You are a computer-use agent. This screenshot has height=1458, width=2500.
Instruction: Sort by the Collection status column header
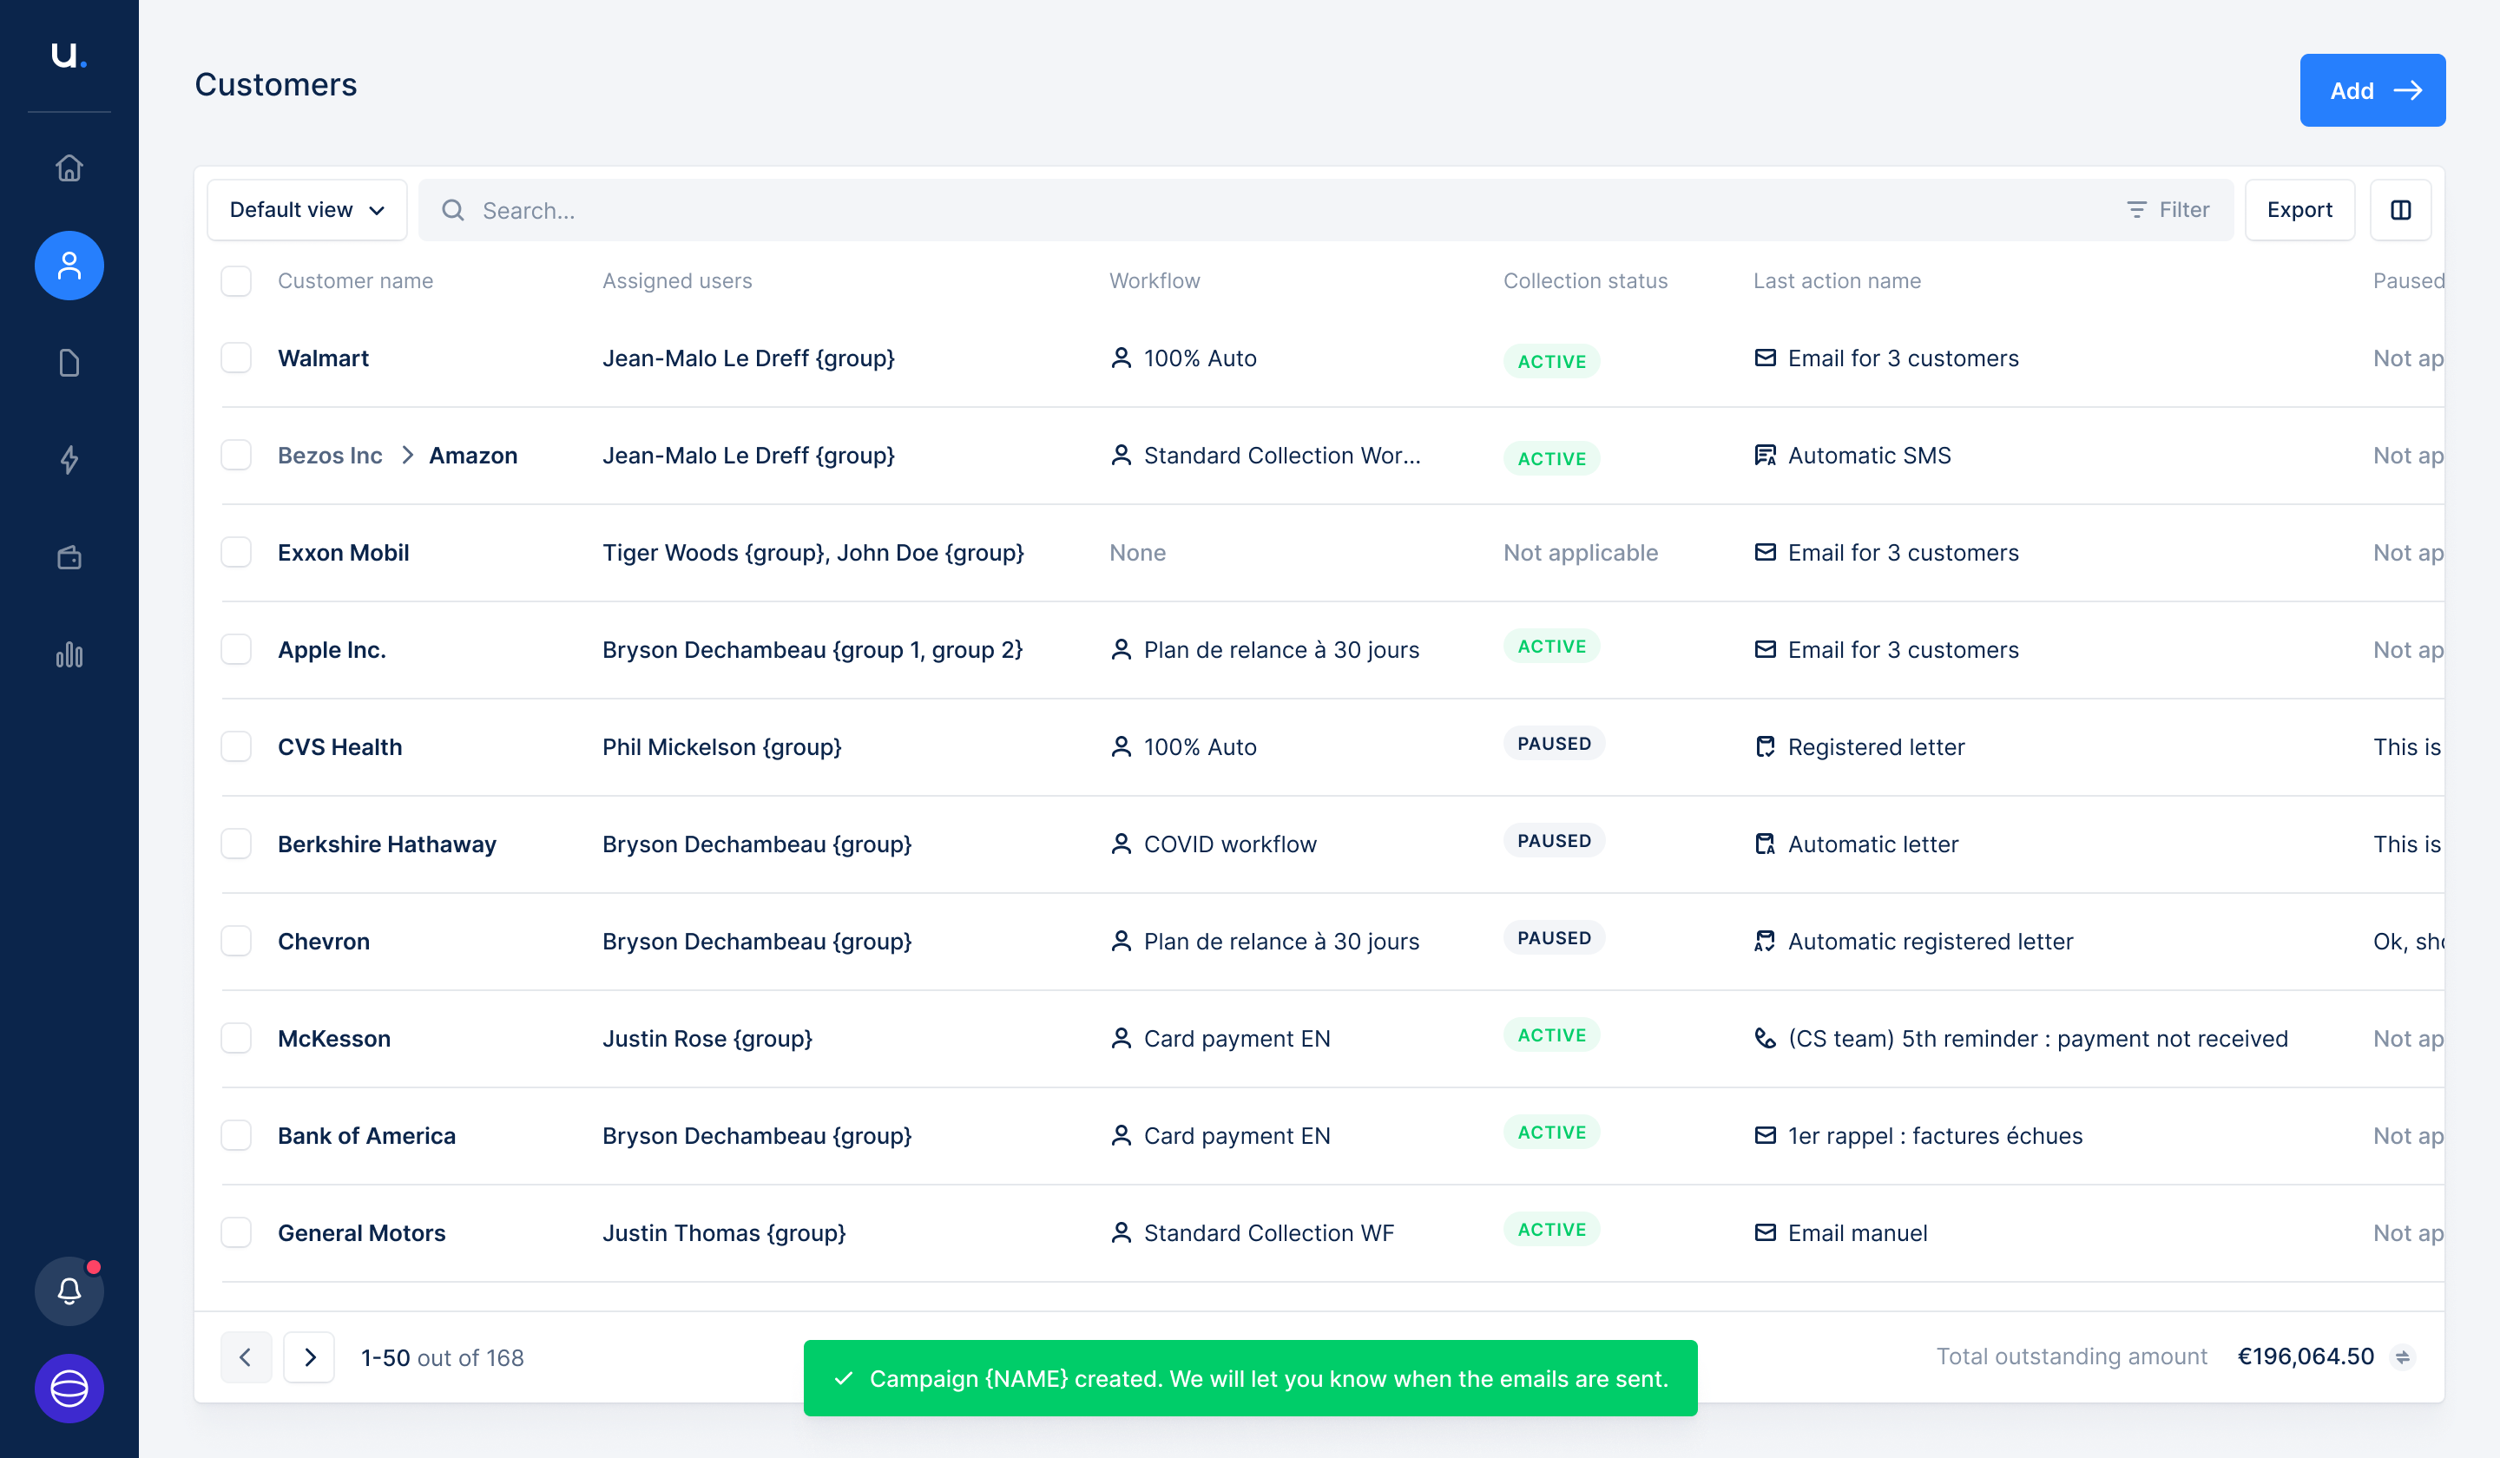pyautogui.click(x=1584, y=280)
